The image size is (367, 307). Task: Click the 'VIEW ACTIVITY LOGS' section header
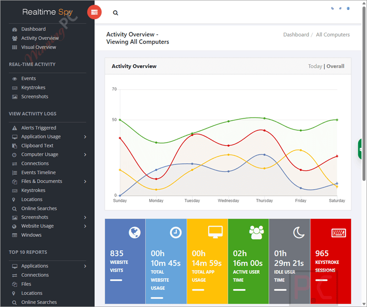33,114
